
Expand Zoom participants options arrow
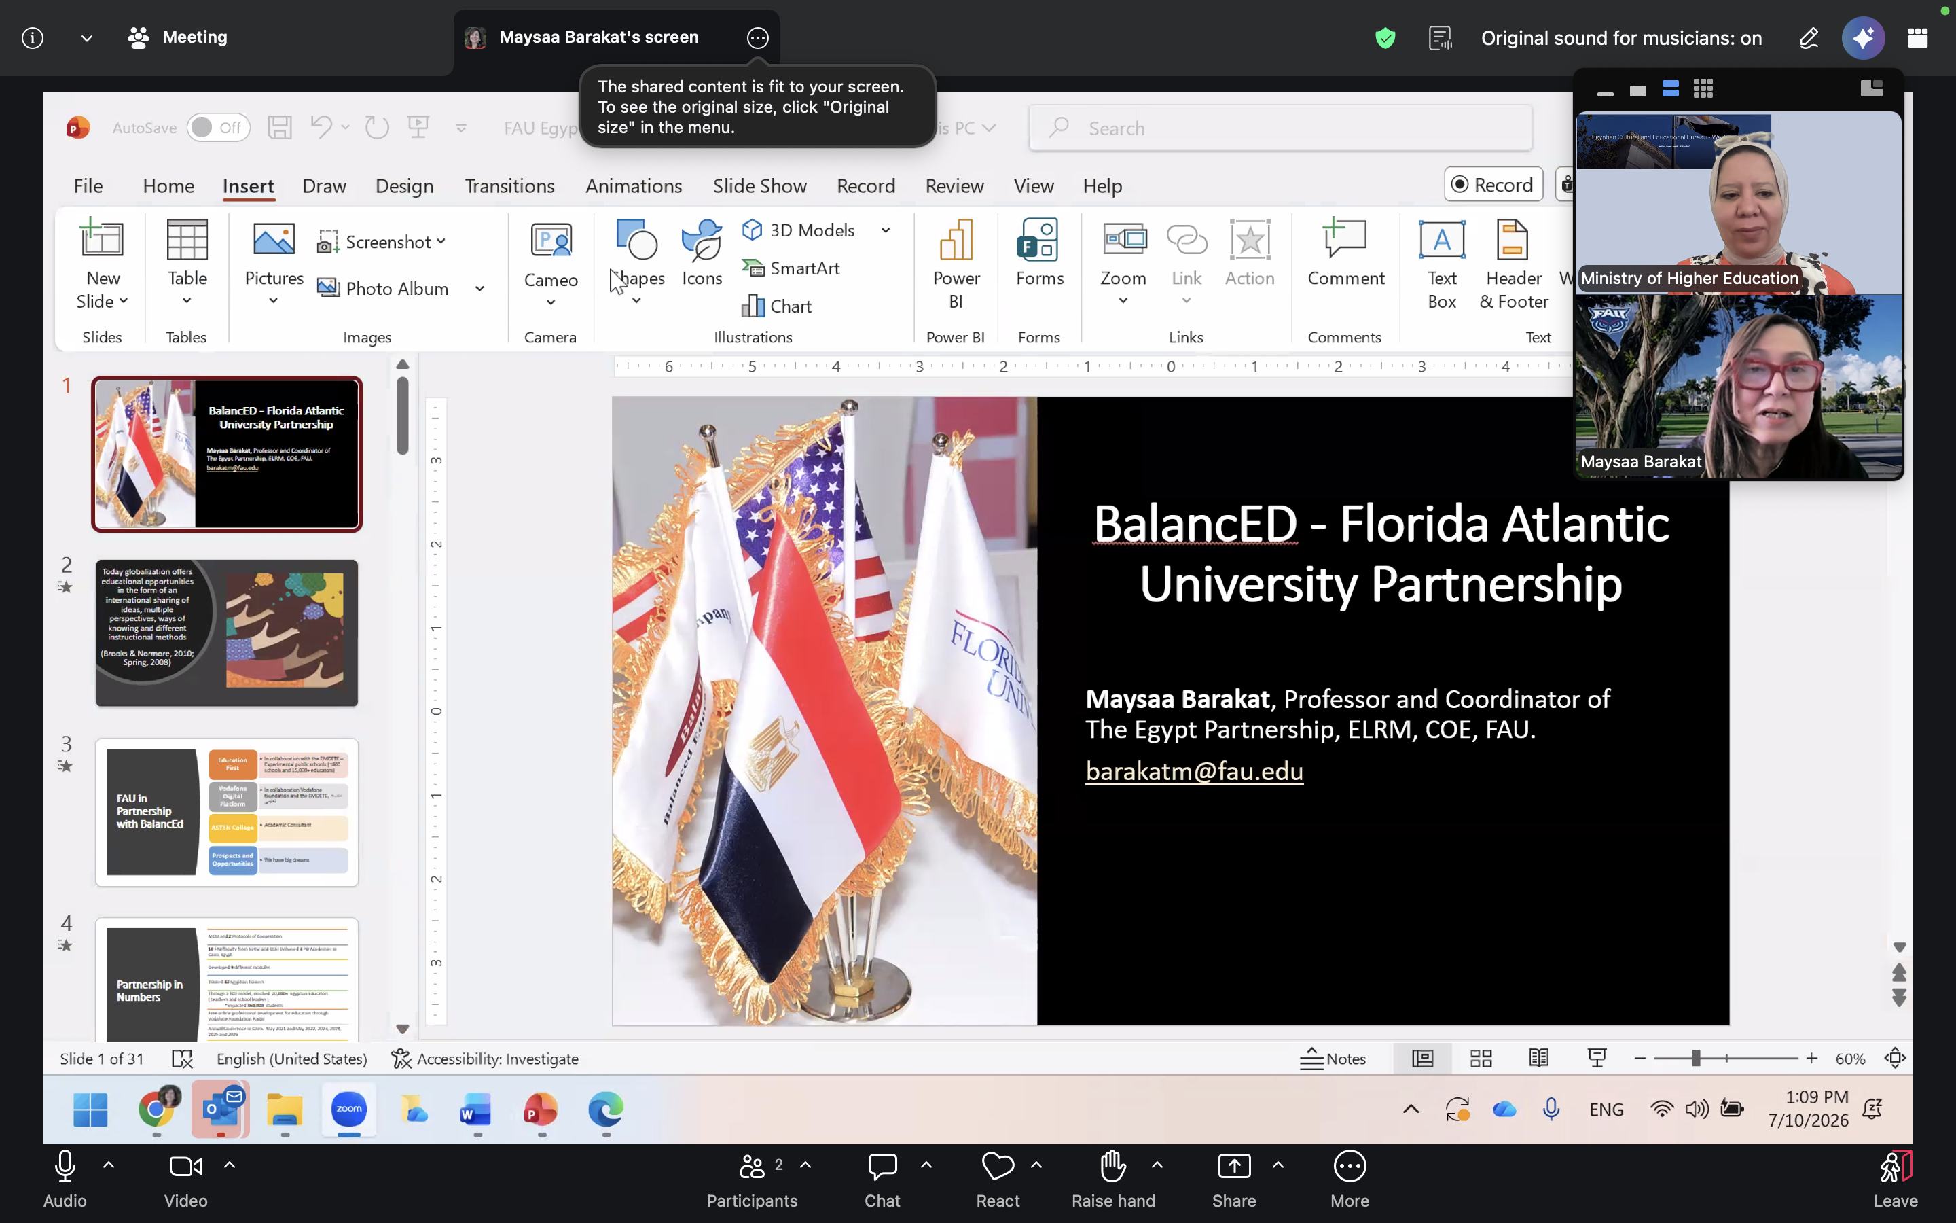806,1165
